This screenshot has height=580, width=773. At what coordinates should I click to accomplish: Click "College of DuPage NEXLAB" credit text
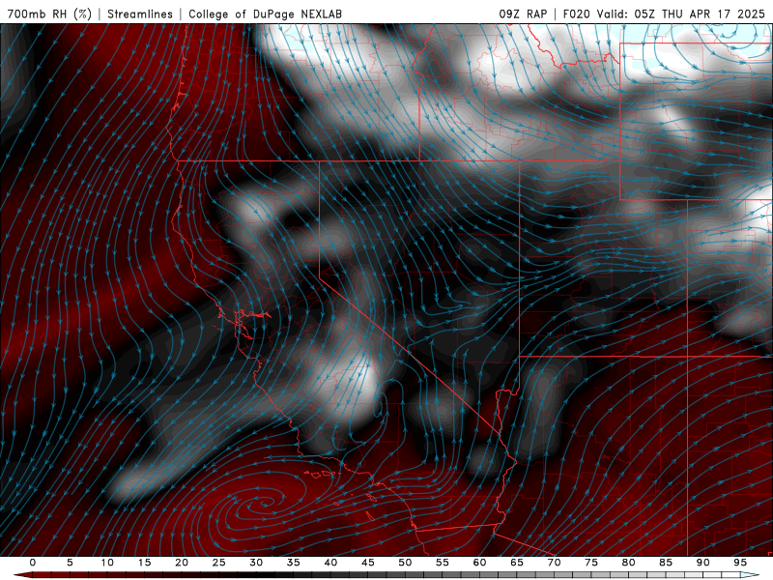point(265,14)
